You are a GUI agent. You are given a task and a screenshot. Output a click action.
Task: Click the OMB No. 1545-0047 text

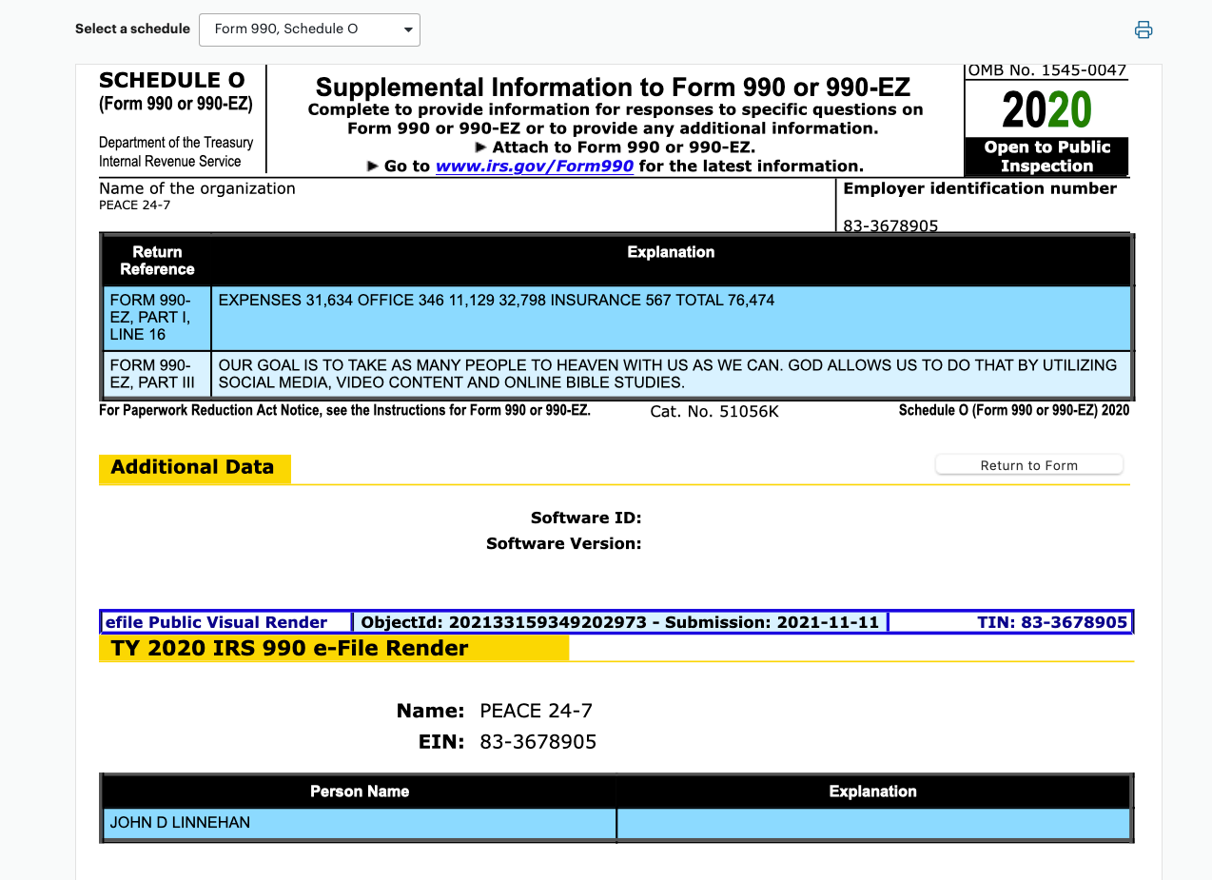[x=1047, y=70]
